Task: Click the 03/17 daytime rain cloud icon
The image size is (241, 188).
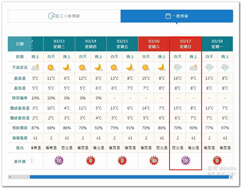Action: (x=177, y=68)
